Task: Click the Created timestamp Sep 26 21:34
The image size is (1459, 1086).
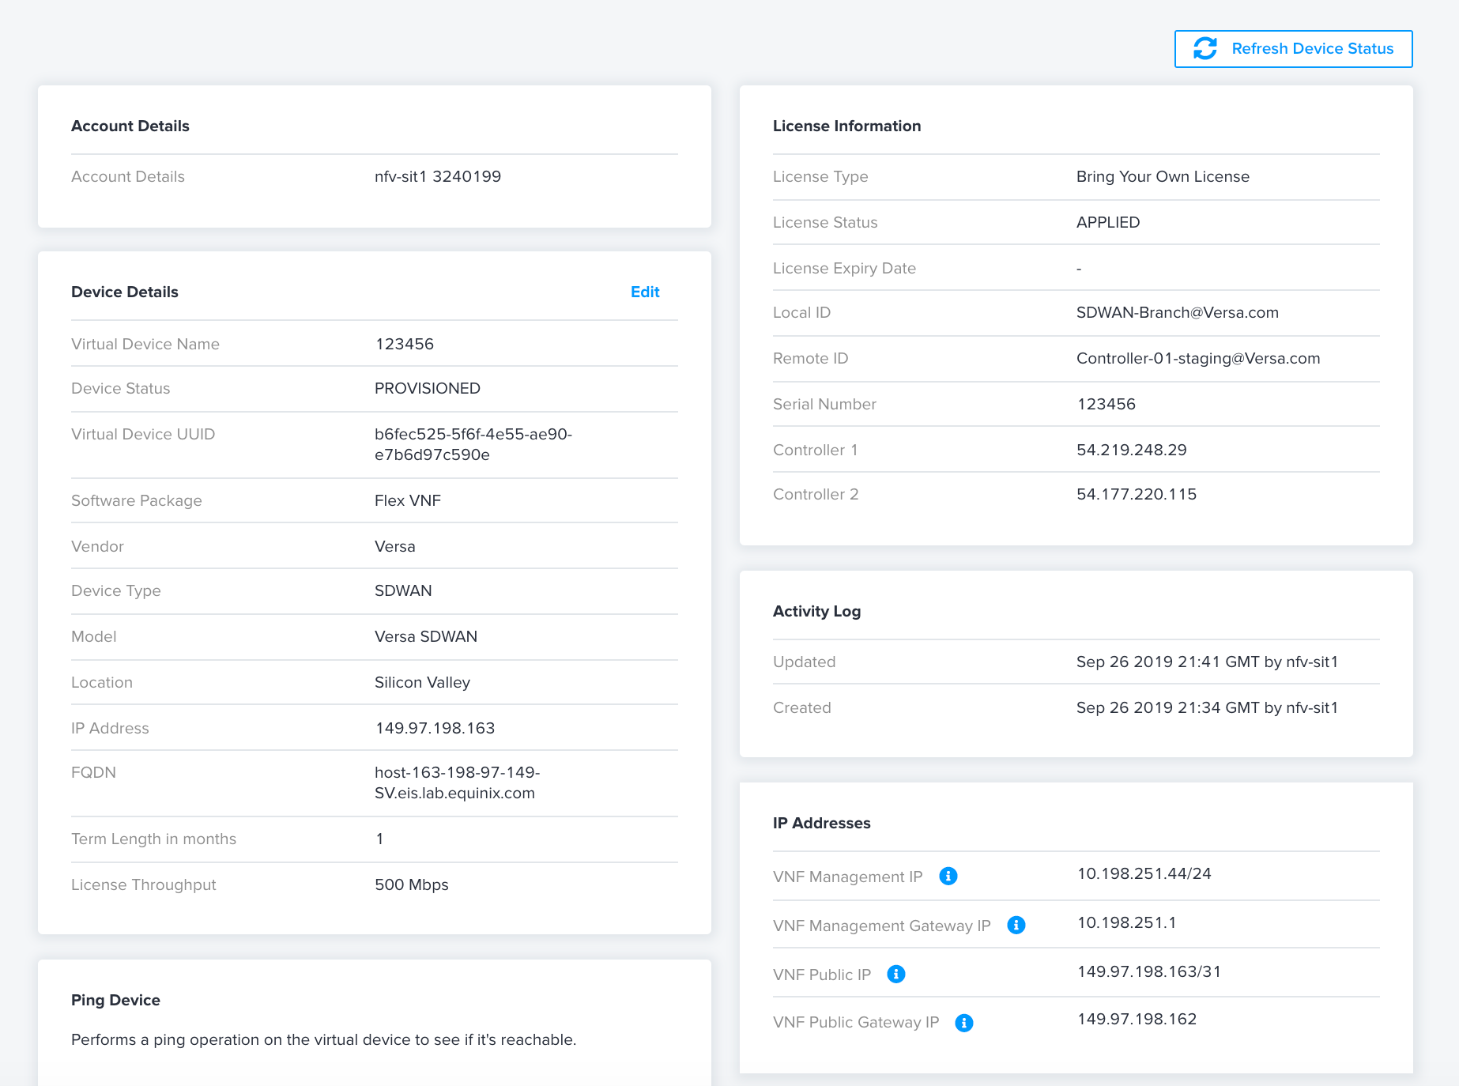Action: click(x=1208, y=707)
